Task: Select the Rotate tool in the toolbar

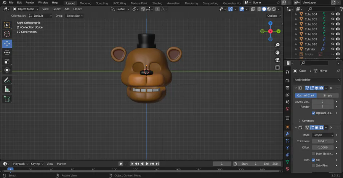Action: tap(7, 52)
